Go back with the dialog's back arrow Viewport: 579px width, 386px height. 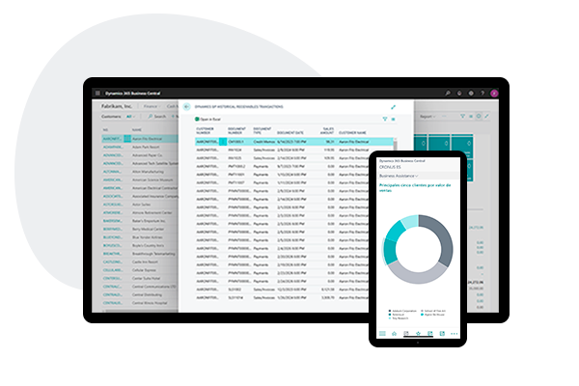coord(186,107)
